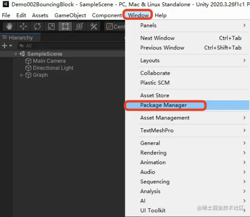Click the Main Camera cube icon
Screen dimensions: 250x217
[x=28, y=61]
